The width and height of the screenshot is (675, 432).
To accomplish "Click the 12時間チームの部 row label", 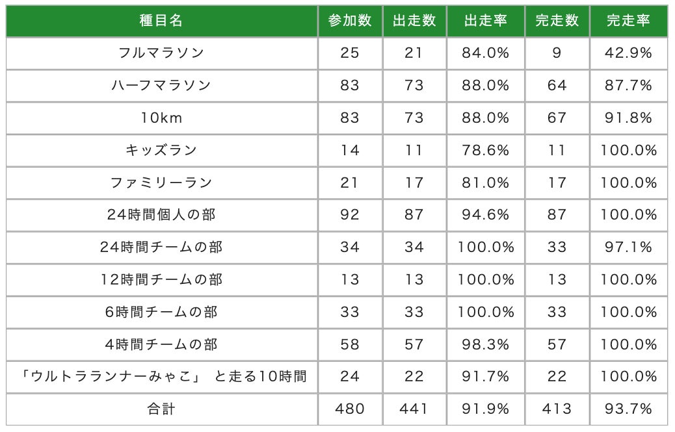I will (161, 279).
